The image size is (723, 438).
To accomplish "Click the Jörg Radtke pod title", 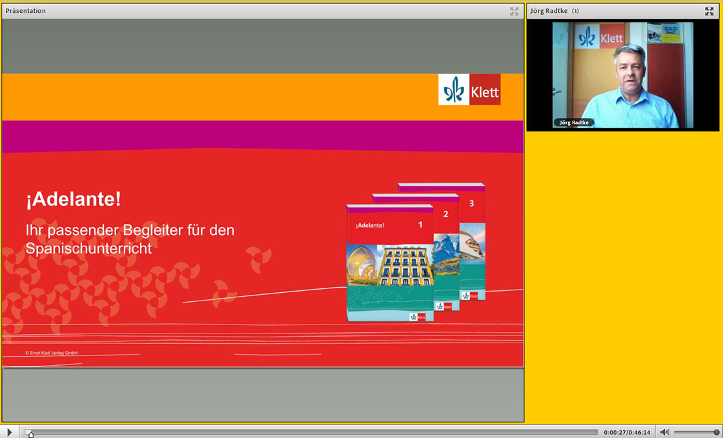I will (549, 10).
